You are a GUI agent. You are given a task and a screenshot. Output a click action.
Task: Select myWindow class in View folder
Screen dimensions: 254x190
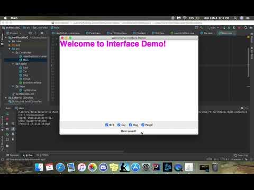pyautogui.click(x=28, y=90)
